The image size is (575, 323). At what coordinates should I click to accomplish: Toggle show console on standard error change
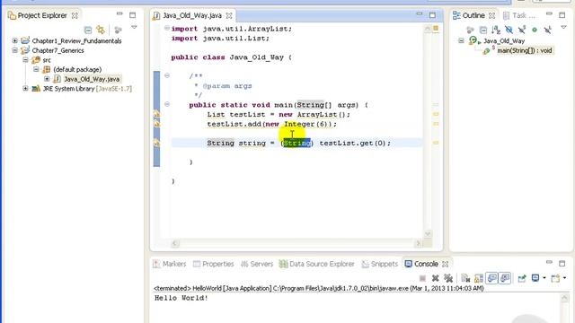[x=505, y=278]
